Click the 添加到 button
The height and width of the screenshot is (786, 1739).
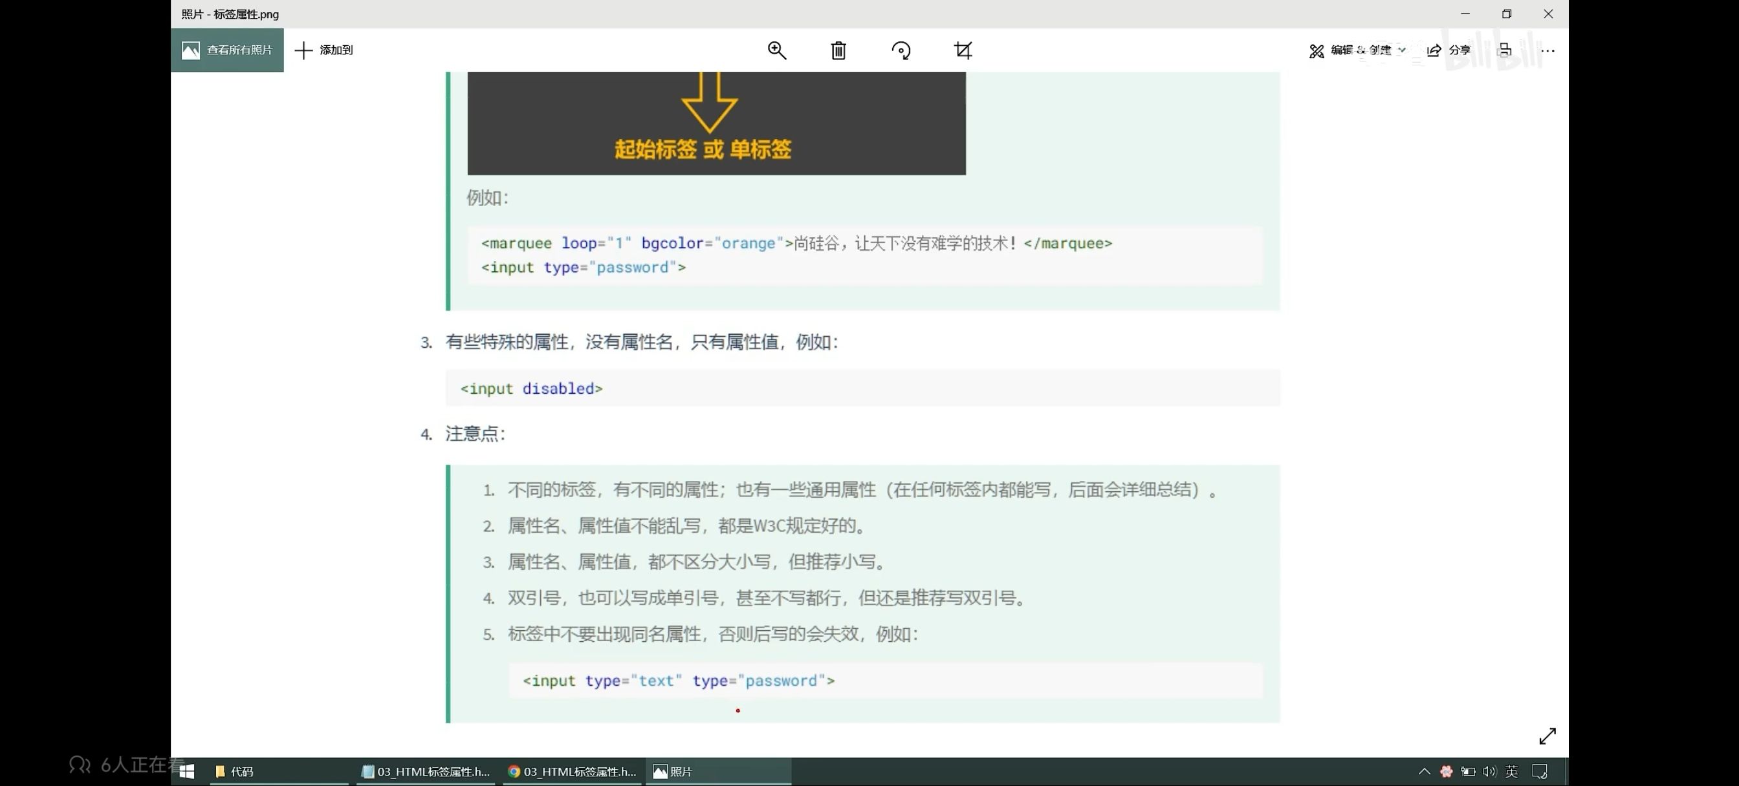point(323,50)
